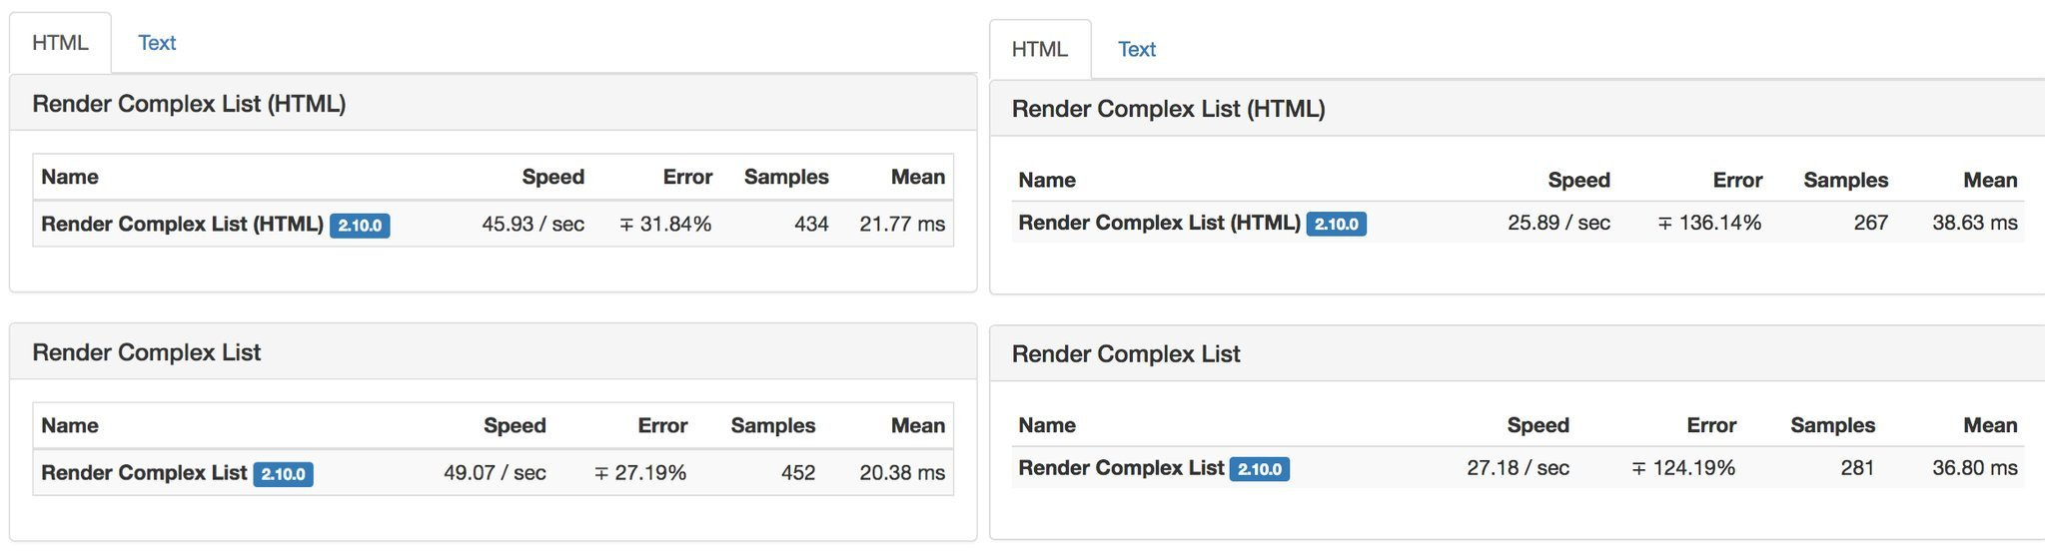Switch to the Text tab in left panel
This screenshot has height=555, width=2045.
[x=157, y=43]
